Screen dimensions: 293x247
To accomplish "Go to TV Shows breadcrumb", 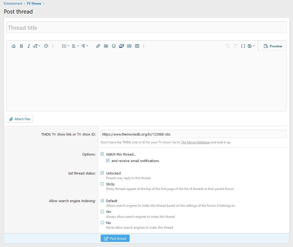I will (34, 4).
